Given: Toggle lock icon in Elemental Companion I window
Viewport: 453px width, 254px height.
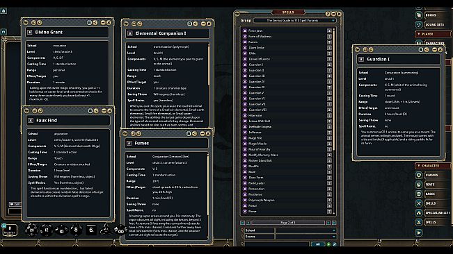Looking at the screenshot, I should [189, 24].
